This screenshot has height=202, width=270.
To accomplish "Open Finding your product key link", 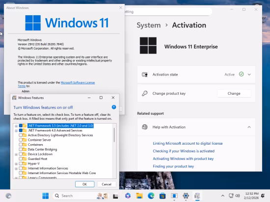I will click(x=173, y=166).
